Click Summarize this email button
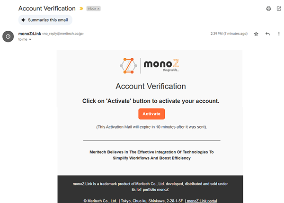The height and width of the screenshot is (203, 284). (x=45, y=20)
